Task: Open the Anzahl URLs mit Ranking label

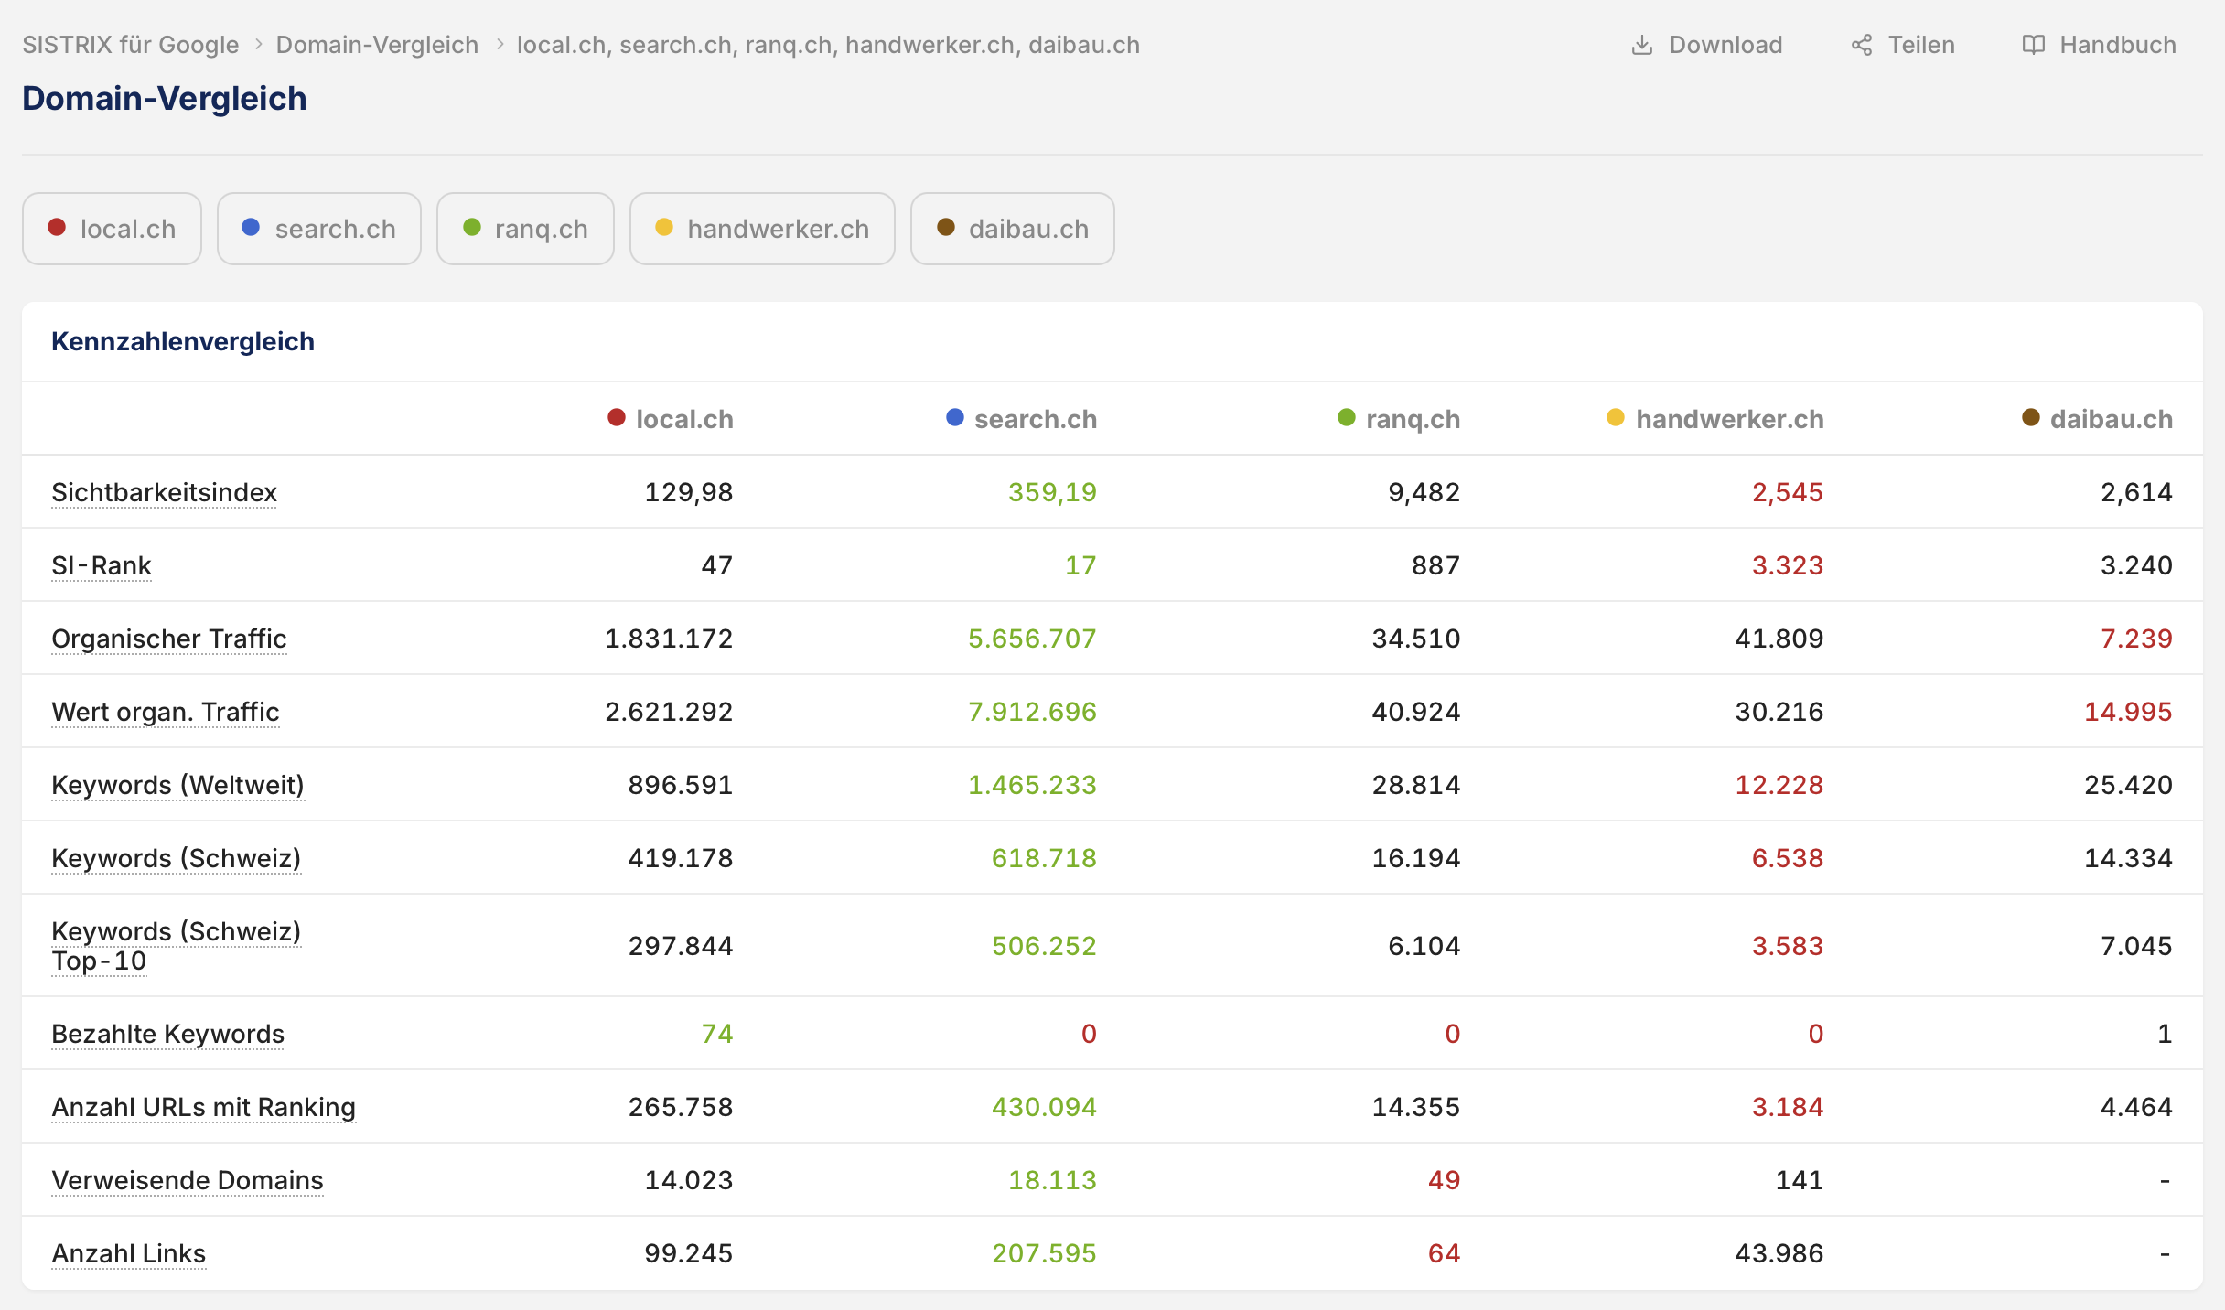Action: pyautogui.click(x=203, y=1107)
